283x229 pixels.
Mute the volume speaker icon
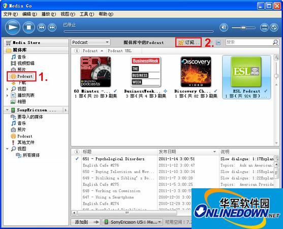pyautogui.click(x=224, y=27)
